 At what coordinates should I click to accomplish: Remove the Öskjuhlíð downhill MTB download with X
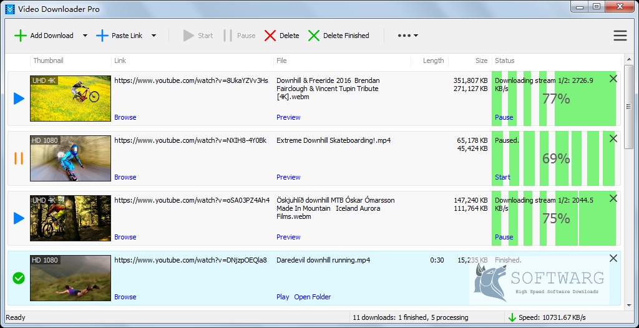click(613, 198)
